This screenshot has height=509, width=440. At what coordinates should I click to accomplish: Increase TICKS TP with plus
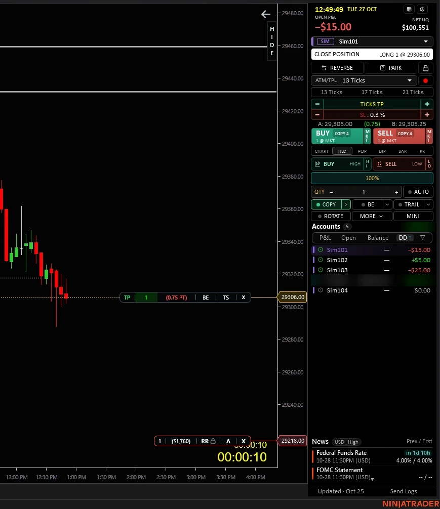coord(427,104)
